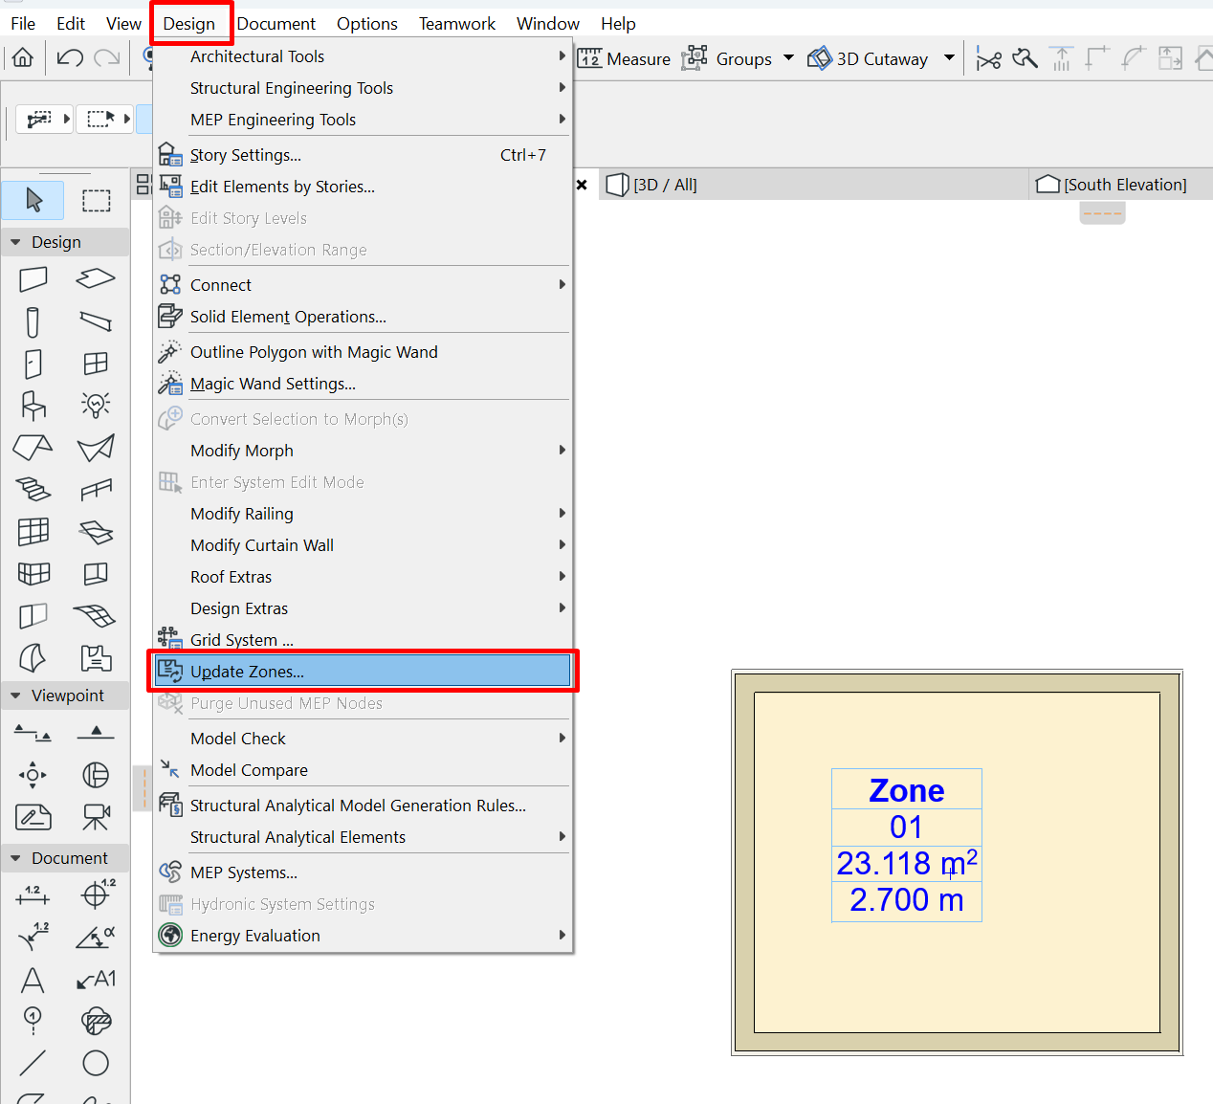Open the Measure tool in toolbar
The height and width of the screenshot is (1104, 1213).
(624, 58)
